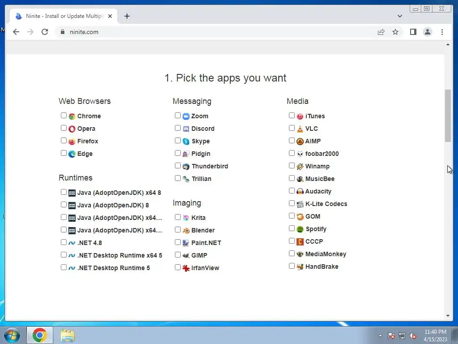Close the Ninite tab

110,16
